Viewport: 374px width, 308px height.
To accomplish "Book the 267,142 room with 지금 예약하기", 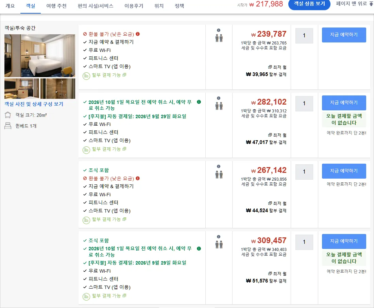I will tap(344, 171).
